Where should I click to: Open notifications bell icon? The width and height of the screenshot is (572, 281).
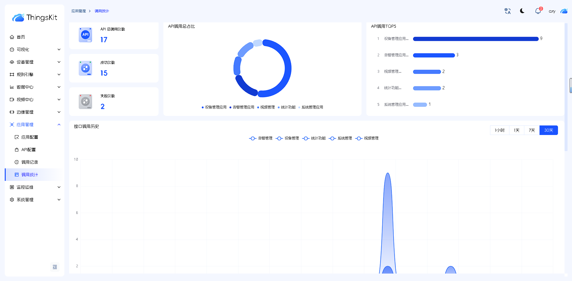538,11
